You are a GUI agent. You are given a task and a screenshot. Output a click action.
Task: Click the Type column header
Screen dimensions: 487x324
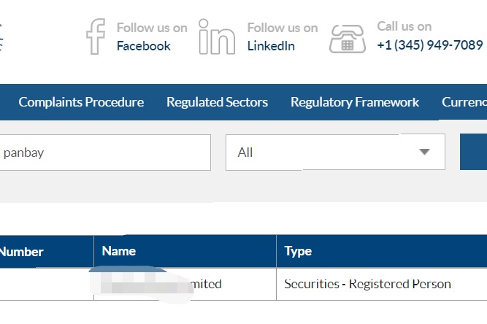[298, 251]
